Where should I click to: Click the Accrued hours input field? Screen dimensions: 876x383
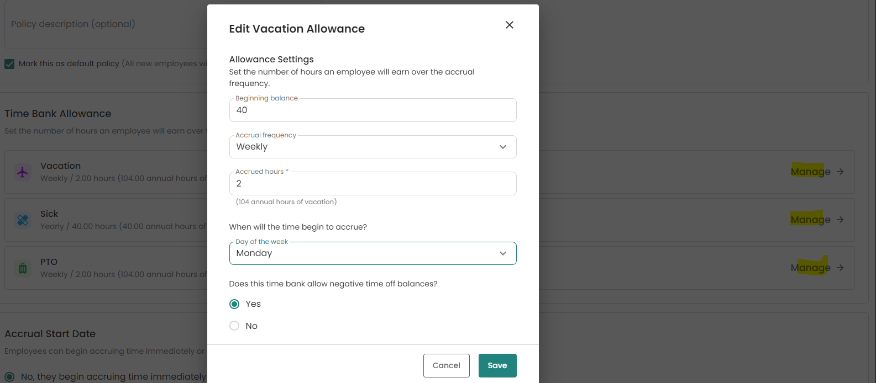[373, 184]
